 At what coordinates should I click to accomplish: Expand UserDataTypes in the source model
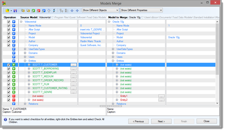(25, 49)
